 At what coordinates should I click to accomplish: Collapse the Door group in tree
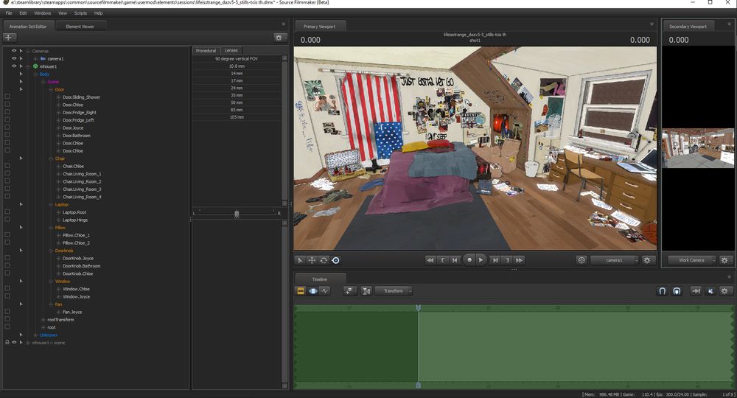51,89
